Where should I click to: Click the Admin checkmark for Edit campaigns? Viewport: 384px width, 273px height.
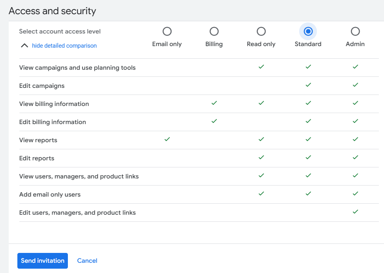tap(355, 85)
